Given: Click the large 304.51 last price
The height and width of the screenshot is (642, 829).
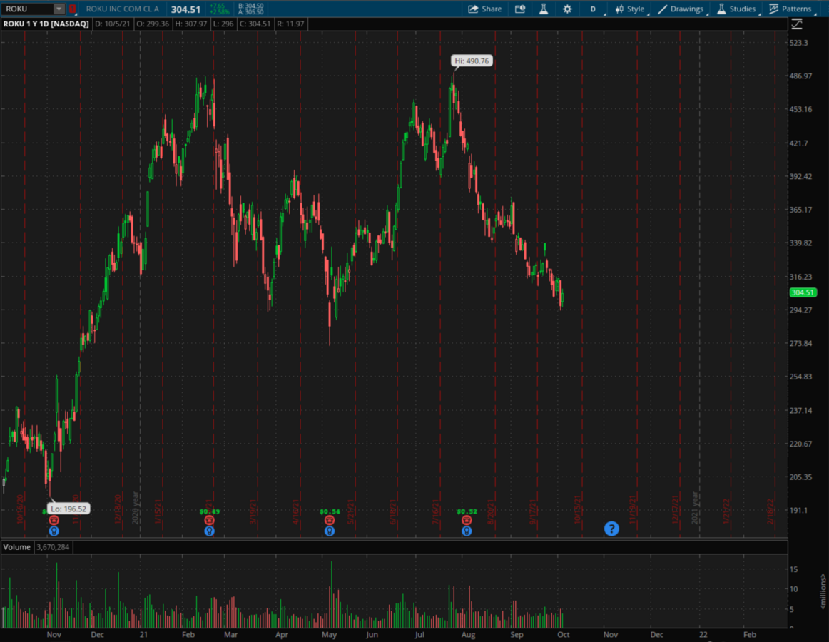Looking at the screenshot, I should pos(185,9).
